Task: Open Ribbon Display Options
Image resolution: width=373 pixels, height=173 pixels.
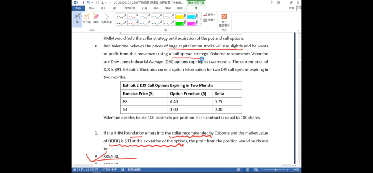Action: pos(278,3)
